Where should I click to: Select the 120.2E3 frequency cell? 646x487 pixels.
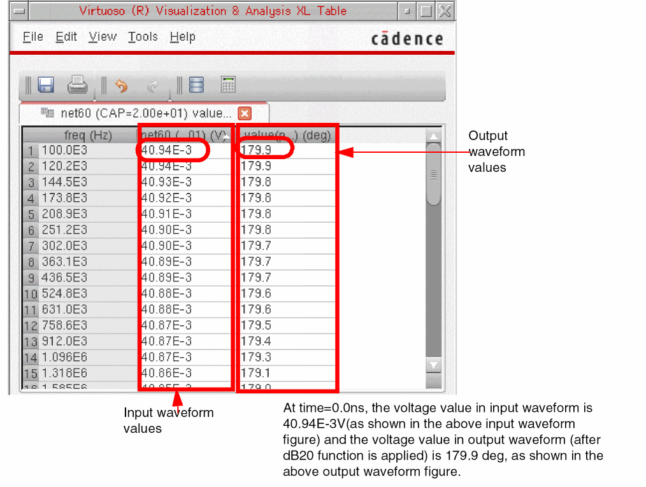click(x=88, y=166)
